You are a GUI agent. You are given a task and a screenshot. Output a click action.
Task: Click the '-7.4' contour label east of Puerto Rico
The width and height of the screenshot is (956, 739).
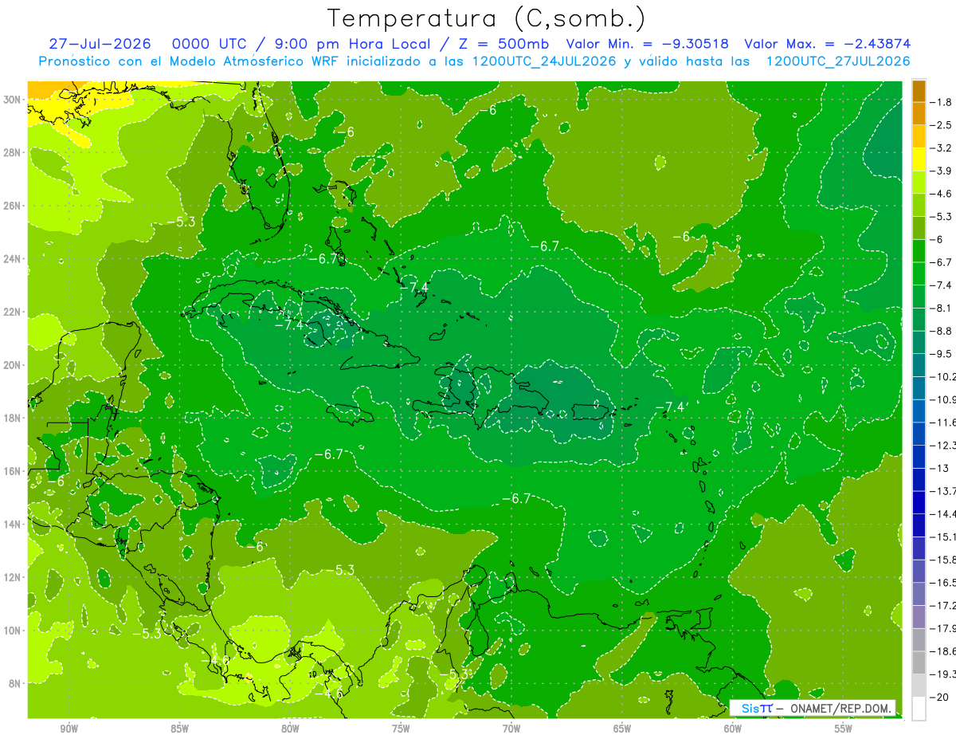point(670,407)
